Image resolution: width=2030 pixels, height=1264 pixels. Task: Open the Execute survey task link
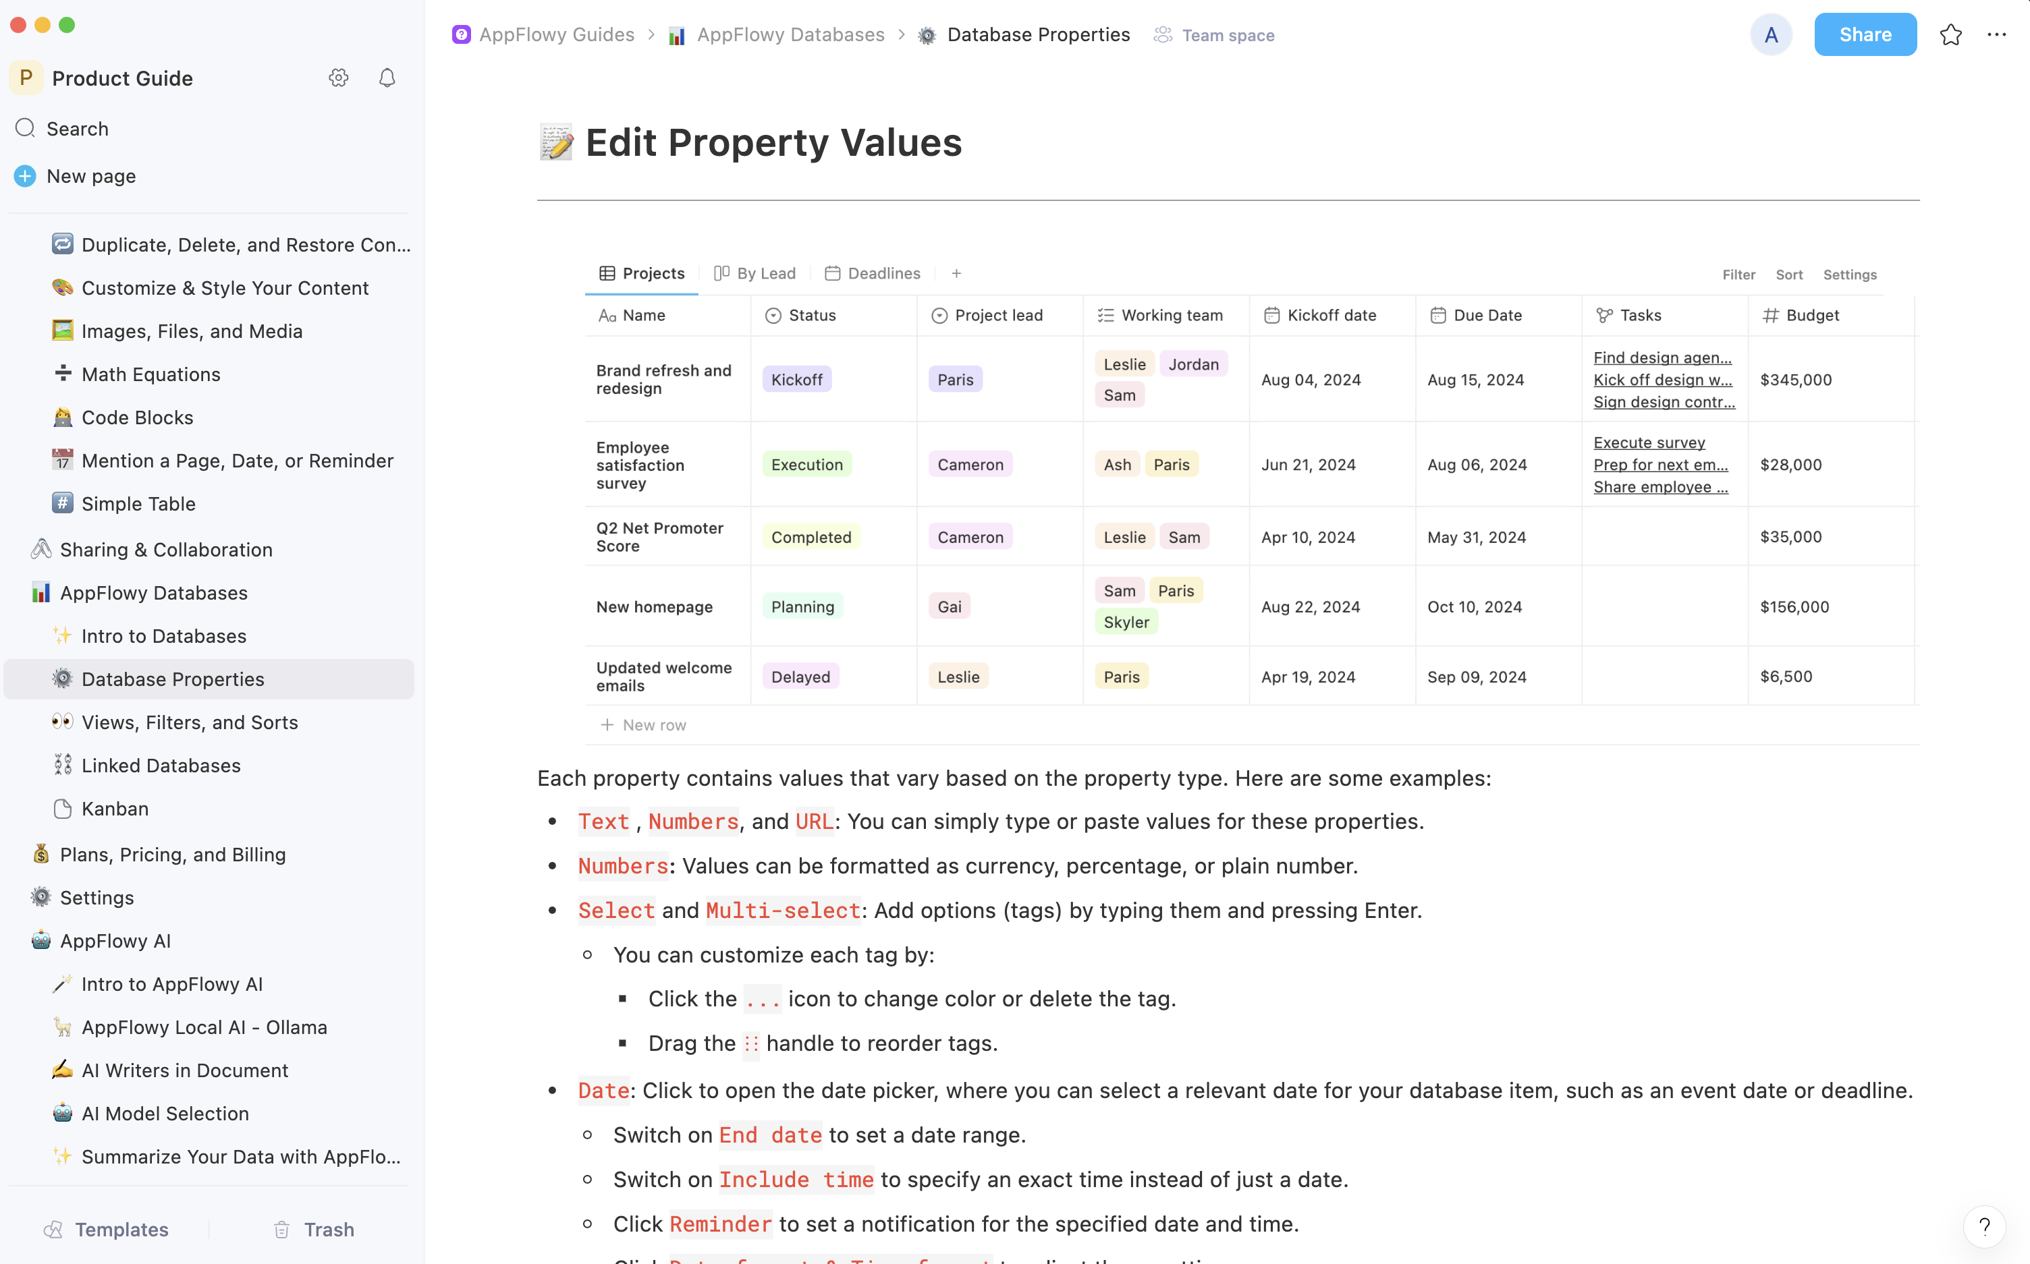pos(1649,442)
